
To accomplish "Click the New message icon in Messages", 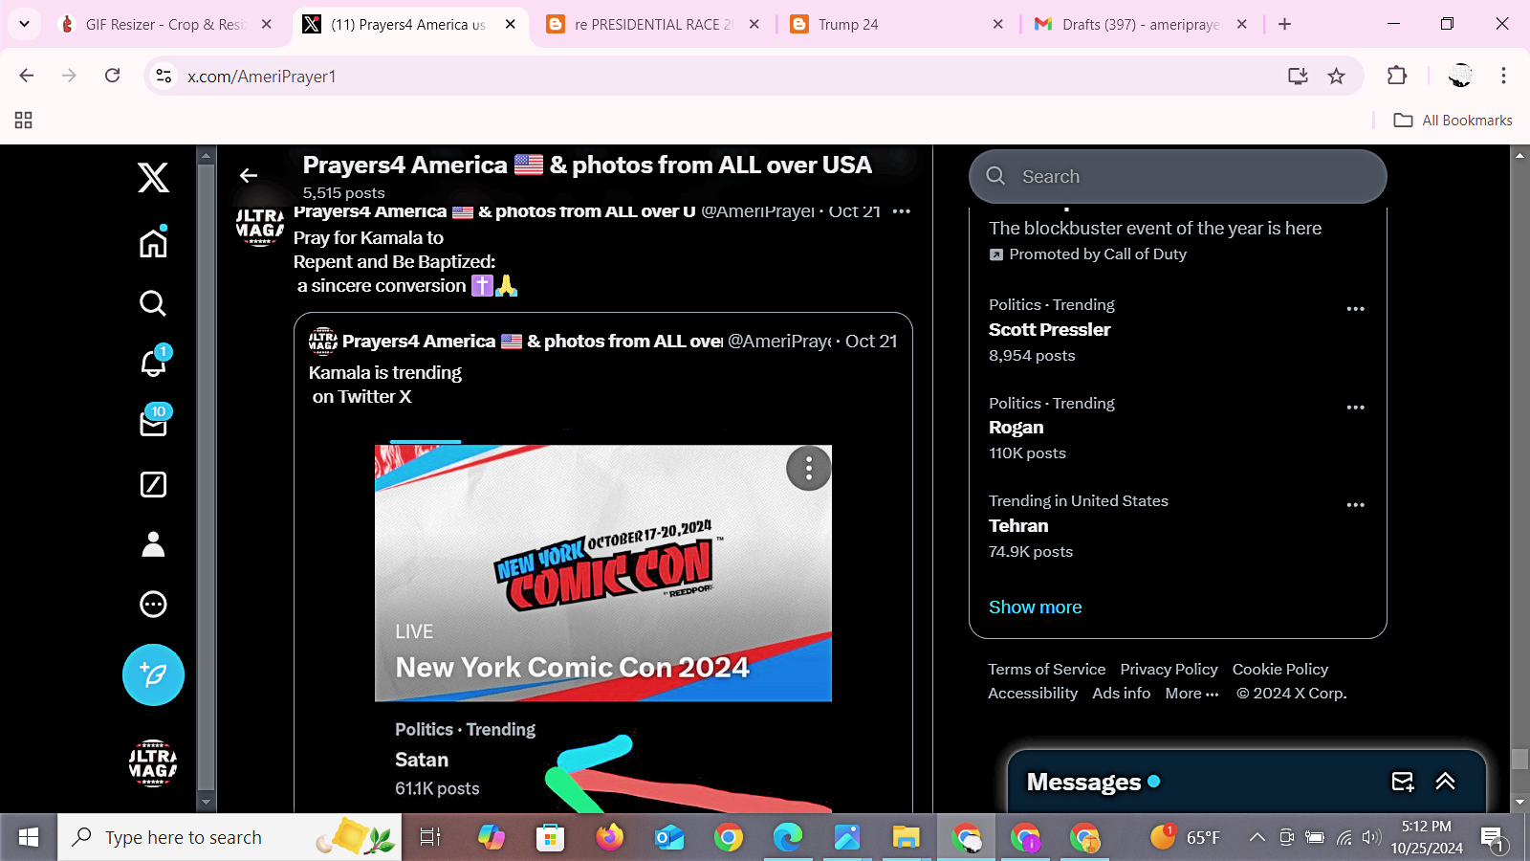I will [1403, 782].
